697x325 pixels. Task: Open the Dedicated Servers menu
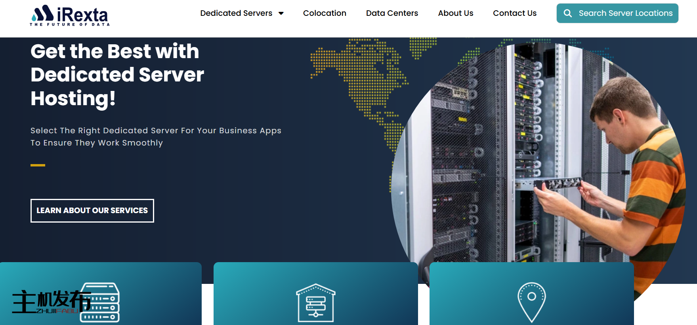coord(236,13)
